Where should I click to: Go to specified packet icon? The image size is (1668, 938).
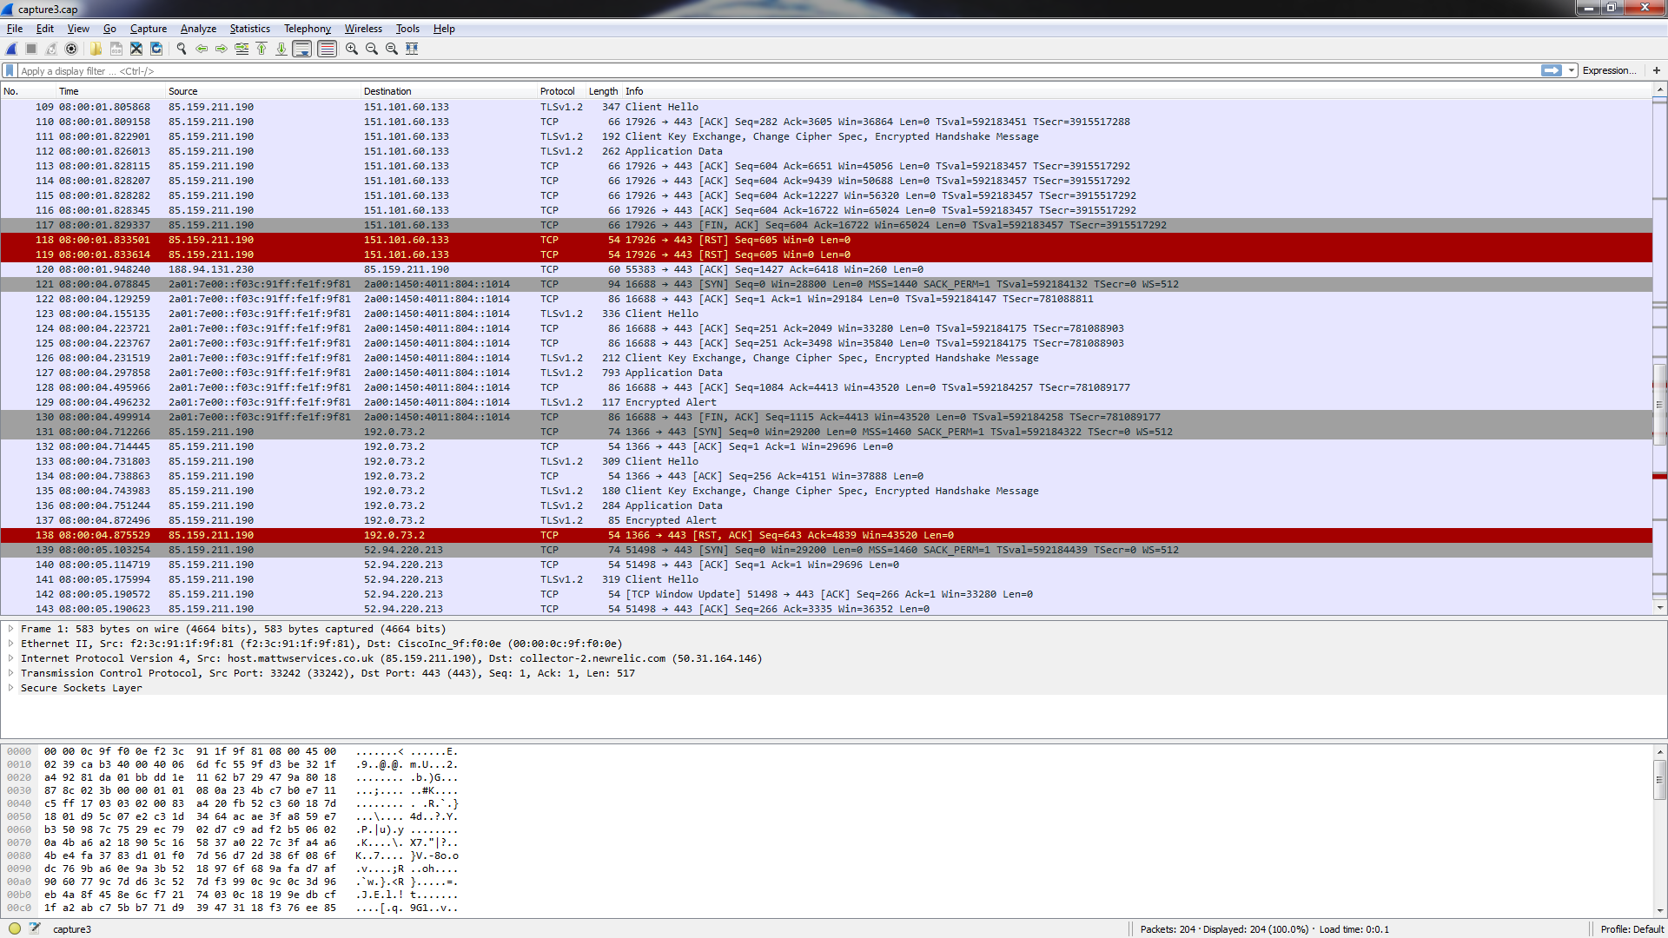tap(242, 49)
